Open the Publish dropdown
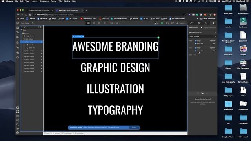Screen dimensions: 251x141 point(182,23)
